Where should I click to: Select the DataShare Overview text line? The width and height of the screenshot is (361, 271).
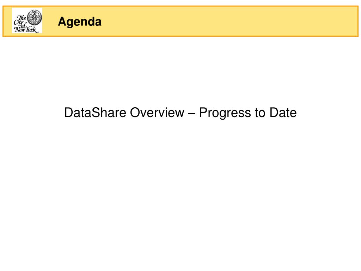[180, 113]
